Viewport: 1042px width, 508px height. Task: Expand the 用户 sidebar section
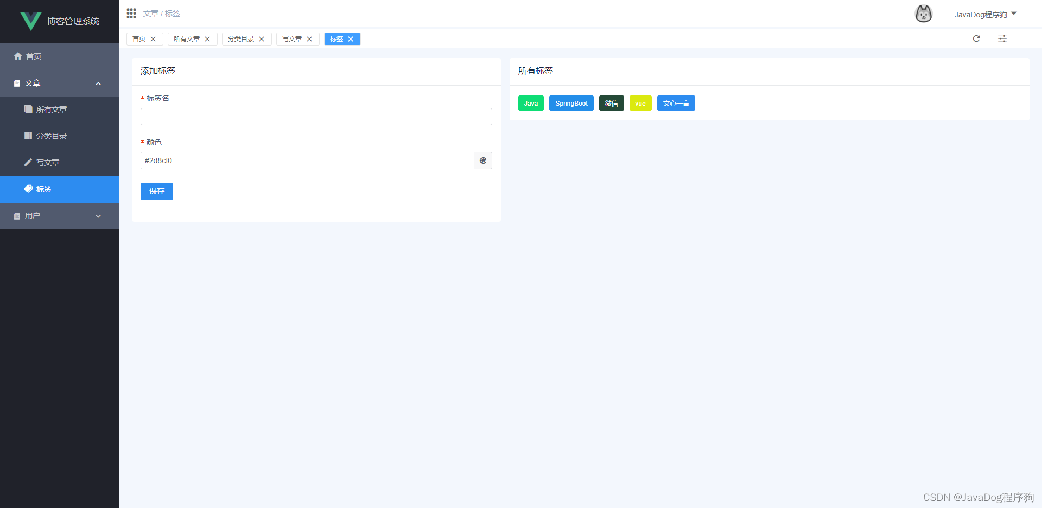point(98,216)
